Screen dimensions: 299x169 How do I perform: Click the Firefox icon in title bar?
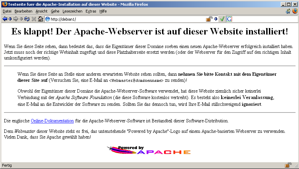pos(5,4)
